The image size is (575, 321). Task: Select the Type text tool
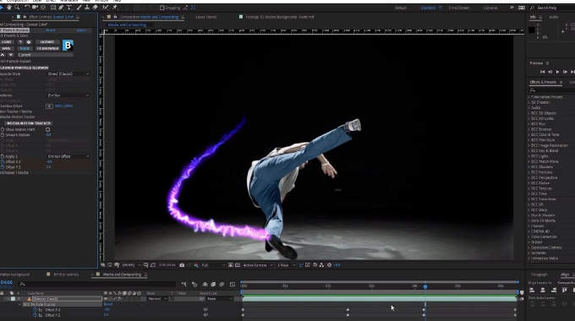(69, 8)
